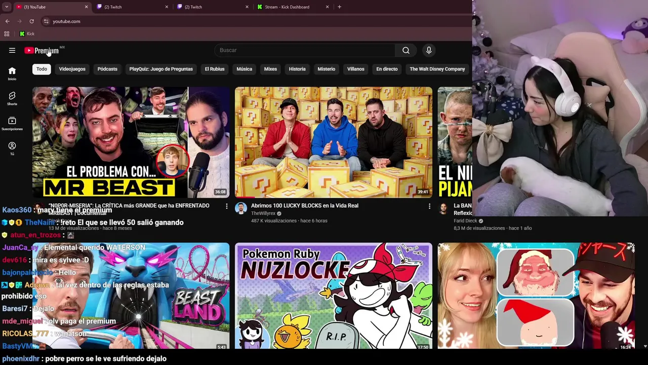The width and height of the screenshot is (648, 365).
Task: Select the Mixes filter chip
Action: click(x=270, y=69)
